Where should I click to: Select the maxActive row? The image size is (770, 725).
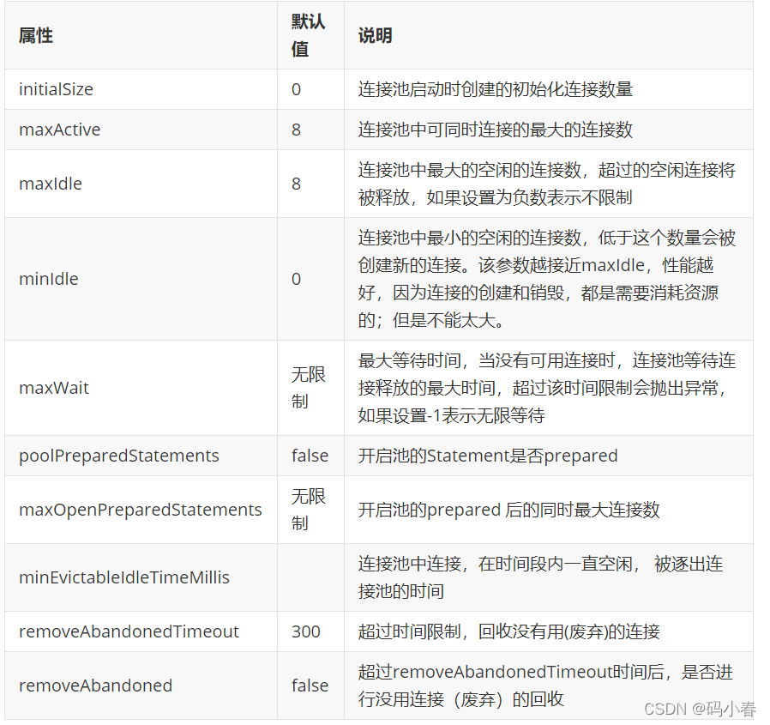58,130
